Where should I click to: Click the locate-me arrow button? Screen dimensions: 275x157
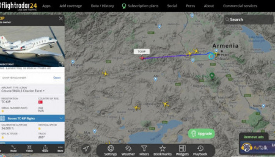[x=86, y=148]
